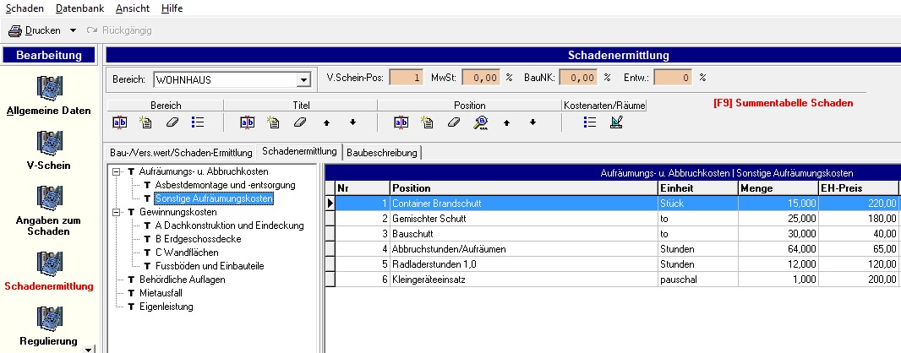Select C Wandflächen in the tree
Viewport: 901px width, 353px height.
[x=187, y=253]
